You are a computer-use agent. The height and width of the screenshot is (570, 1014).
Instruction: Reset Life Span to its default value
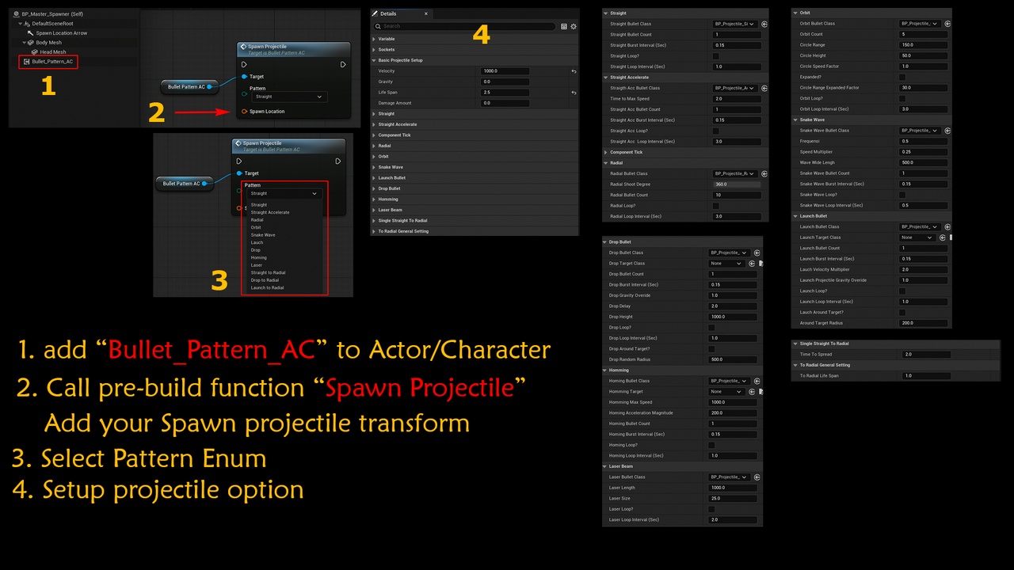pyautogui.click(x=574, y=93)
